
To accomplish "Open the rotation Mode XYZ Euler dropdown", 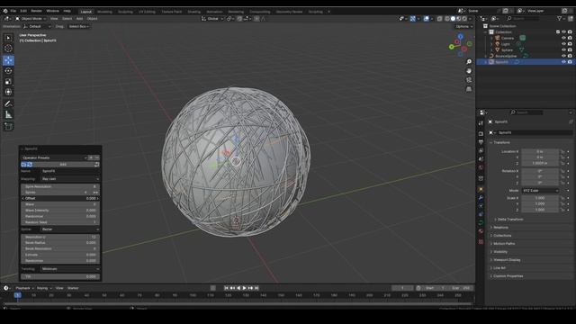I will 540,191.
